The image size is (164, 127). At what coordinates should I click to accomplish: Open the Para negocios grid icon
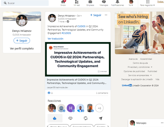pyautogui.click(x=148, y=2)
